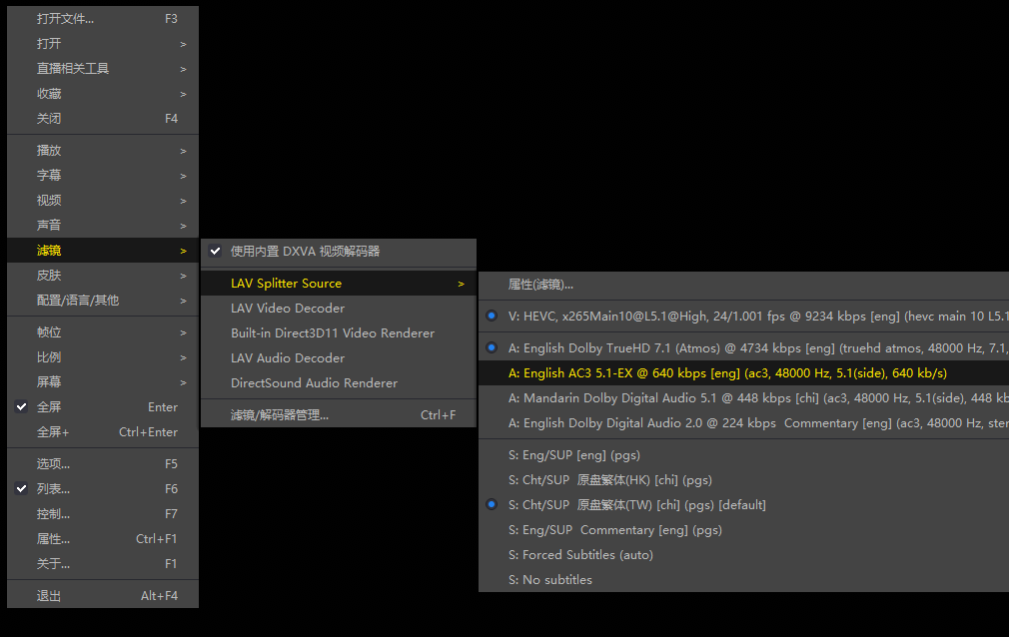Select 全屏+ menu entry
The height and width of the screenshot is (637, 1009).
102,432
